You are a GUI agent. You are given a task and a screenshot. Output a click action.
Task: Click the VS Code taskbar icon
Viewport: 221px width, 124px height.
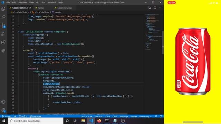pos(91,121)
